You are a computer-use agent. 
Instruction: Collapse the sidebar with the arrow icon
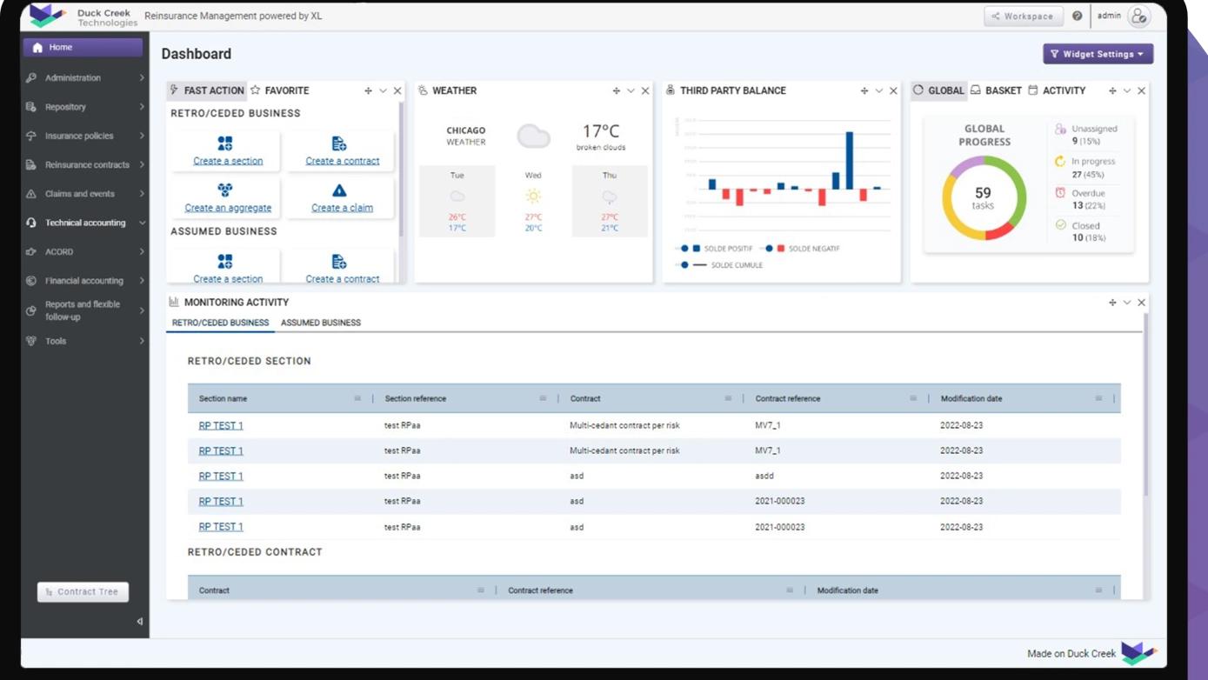[x=139, y=621]
